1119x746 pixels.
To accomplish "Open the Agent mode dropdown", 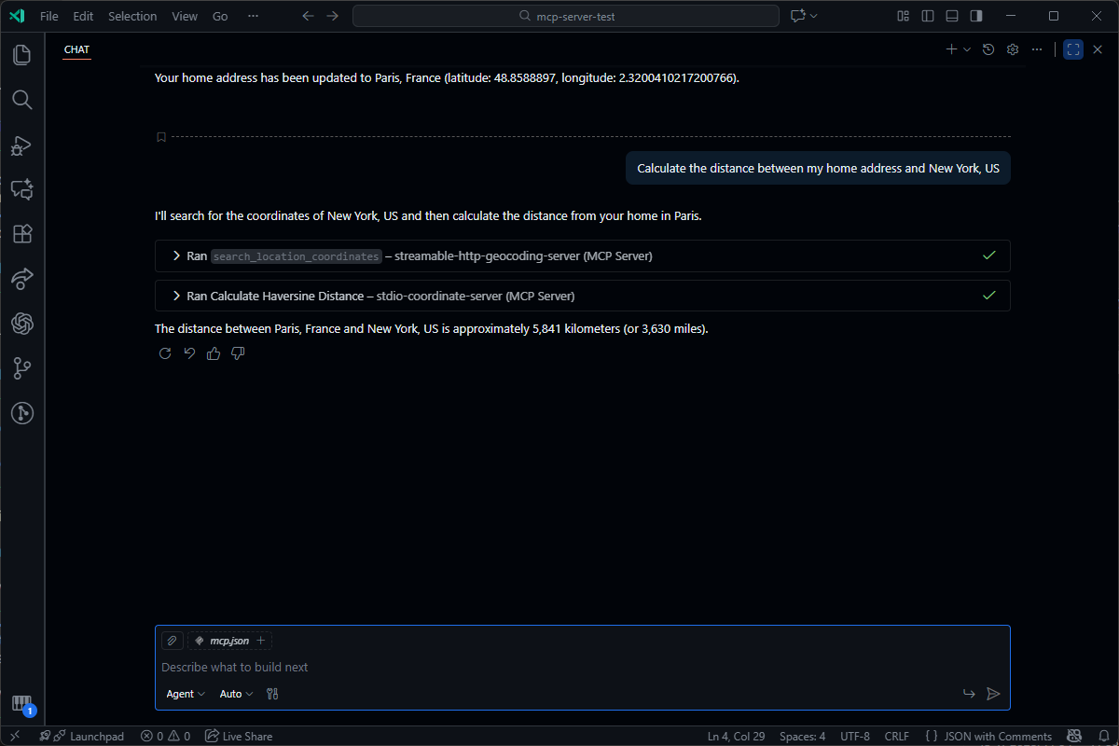I will pos(186,694).
